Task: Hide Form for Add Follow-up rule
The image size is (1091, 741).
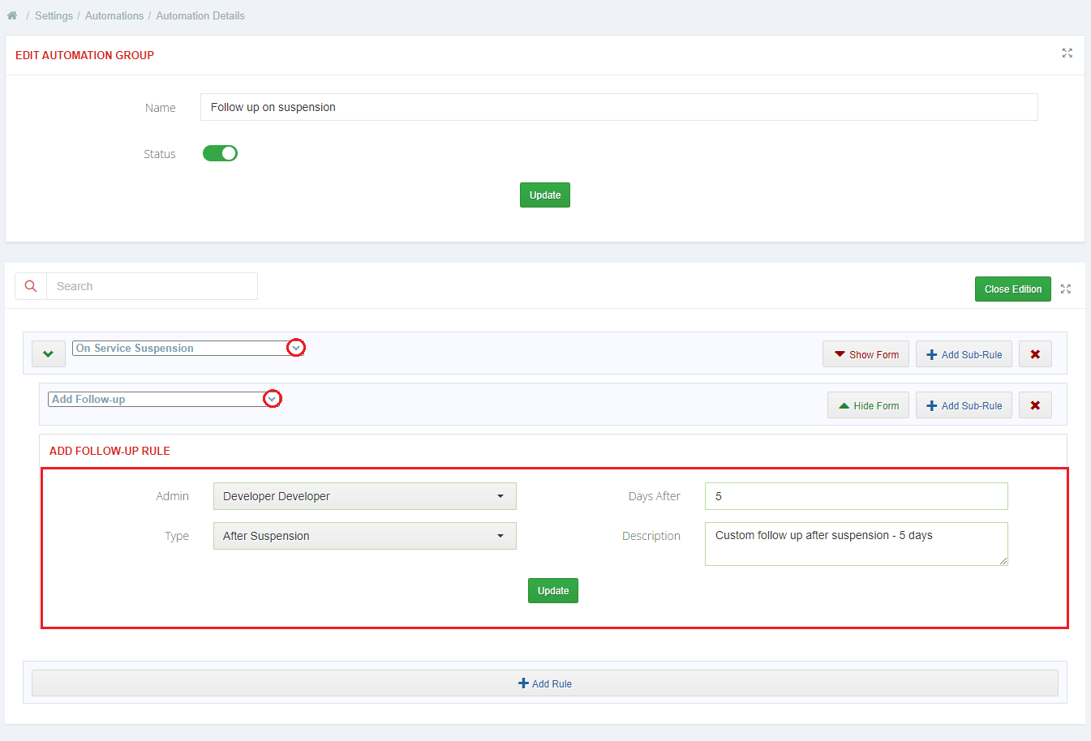Action: click(x=868, y=405)
